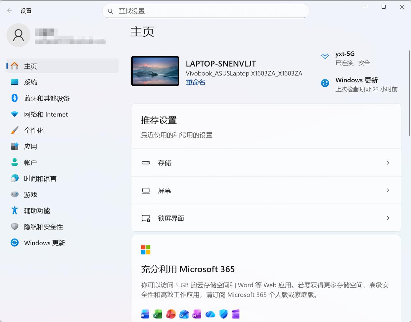
Task: Click the OneDrive cloud icon
Action: (210, 314)
